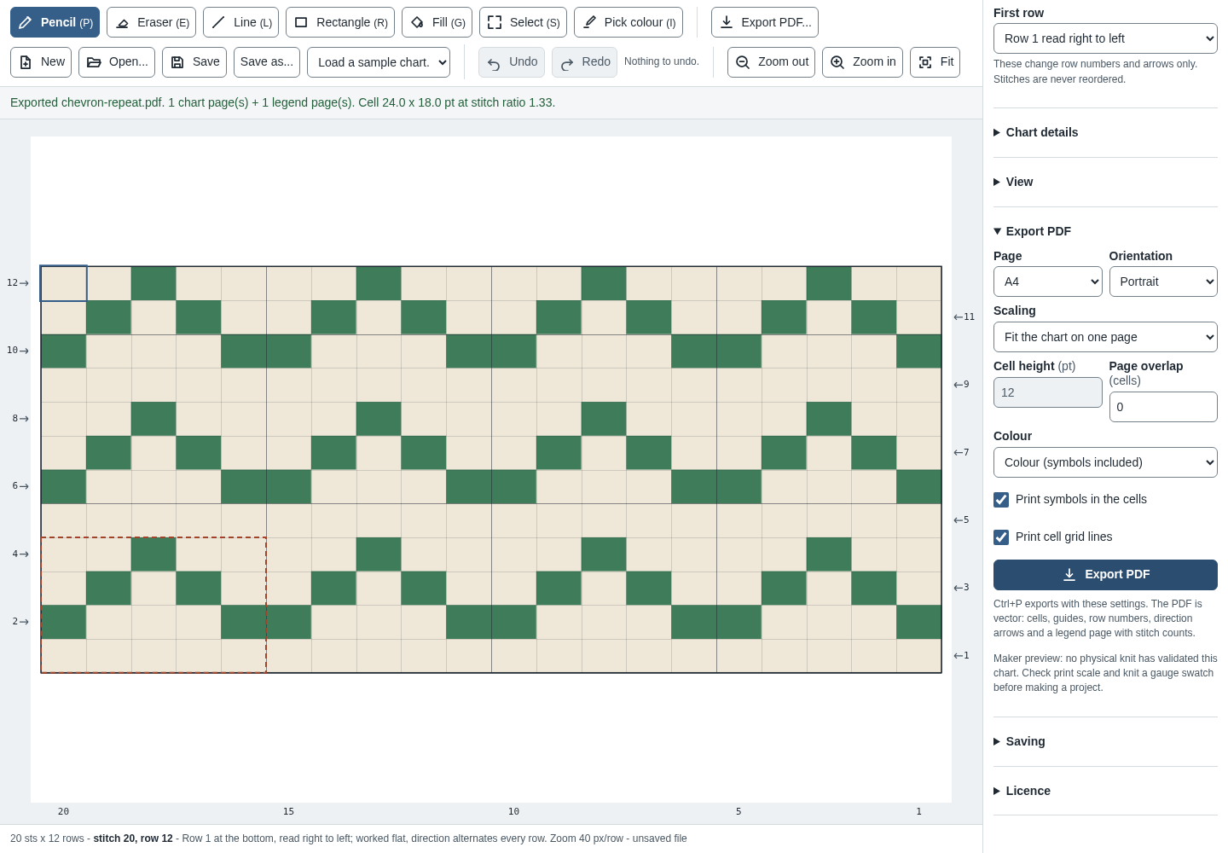Toggle Print symbols in the cells checkbox

1001,500
